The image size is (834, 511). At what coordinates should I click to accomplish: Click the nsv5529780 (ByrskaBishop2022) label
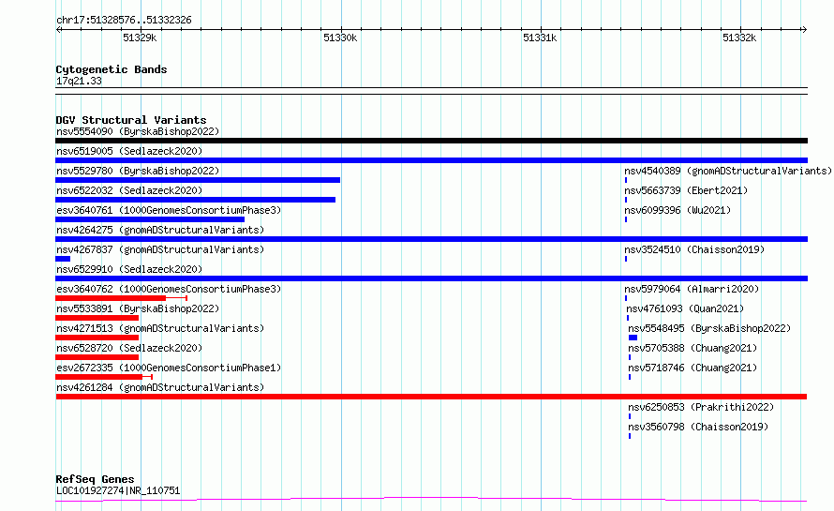tap(138, 171)
